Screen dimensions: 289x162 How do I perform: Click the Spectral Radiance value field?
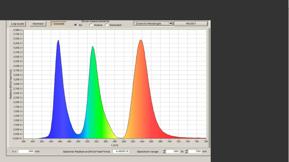(121, 151)
